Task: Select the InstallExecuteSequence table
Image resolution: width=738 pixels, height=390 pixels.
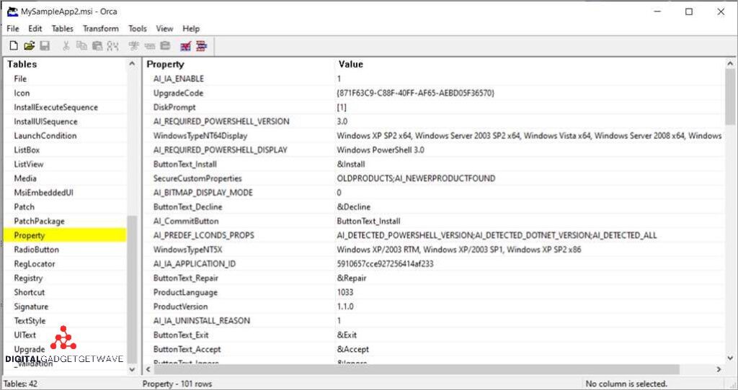Action: tap(55, 107)
